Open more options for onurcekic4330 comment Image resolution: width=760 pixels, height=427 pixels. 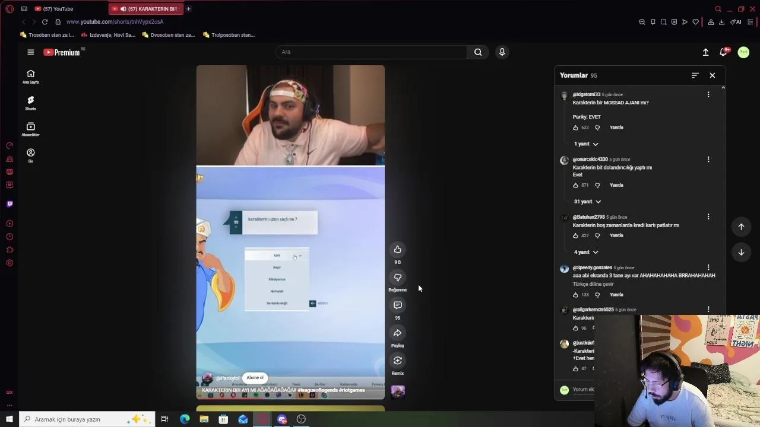[x=708, y=160]
